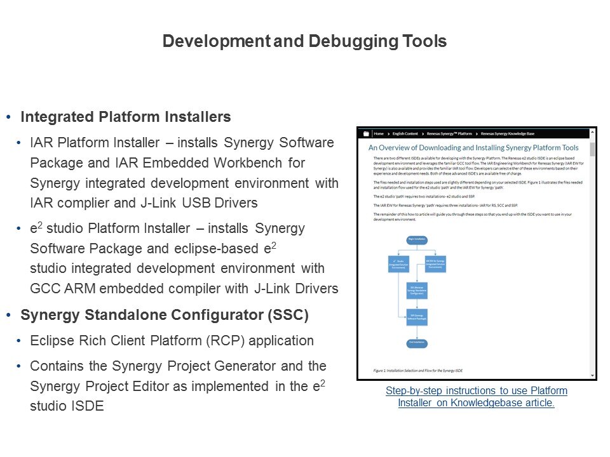Screen dimensions: 610x457
Task: Click the scrollbar up arrow in article screenshot
Action: click(593, 133)
